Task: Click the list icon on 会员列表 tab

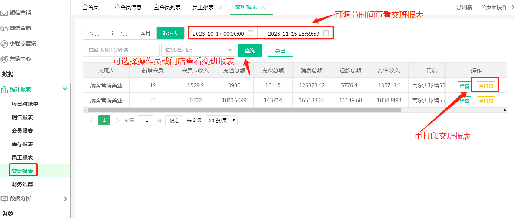Action: point(156,7)
